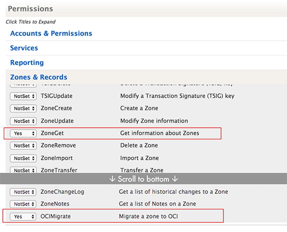Image resolution: width=287 pixels, height=232 pixels.
Task: Expand the Reporting section
Action: coord(27,63)
